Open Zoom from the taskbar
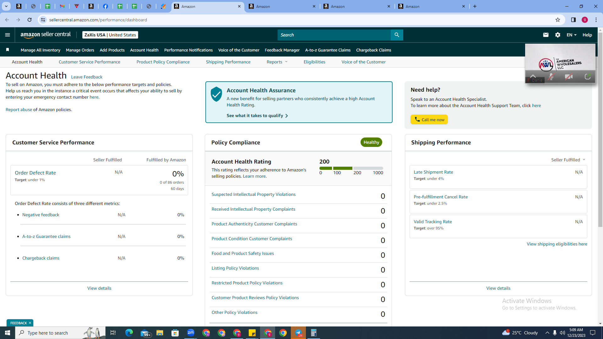Screen dimensions: 603x339 [x=191, y=333]
